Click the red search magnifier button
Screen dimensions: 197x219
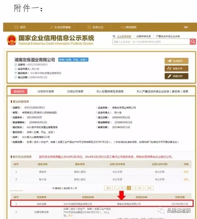pos(193,42)
